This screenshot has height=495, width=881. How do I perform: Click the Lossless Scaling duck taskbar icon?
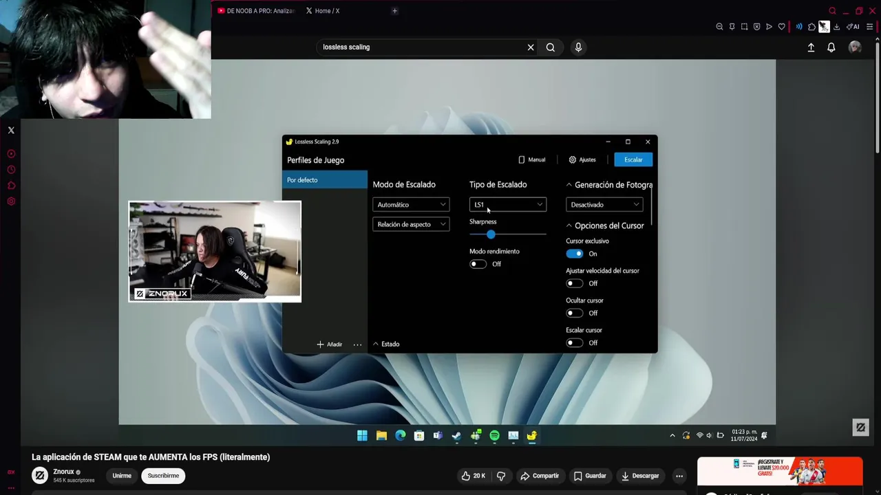(x=531, y=435)
